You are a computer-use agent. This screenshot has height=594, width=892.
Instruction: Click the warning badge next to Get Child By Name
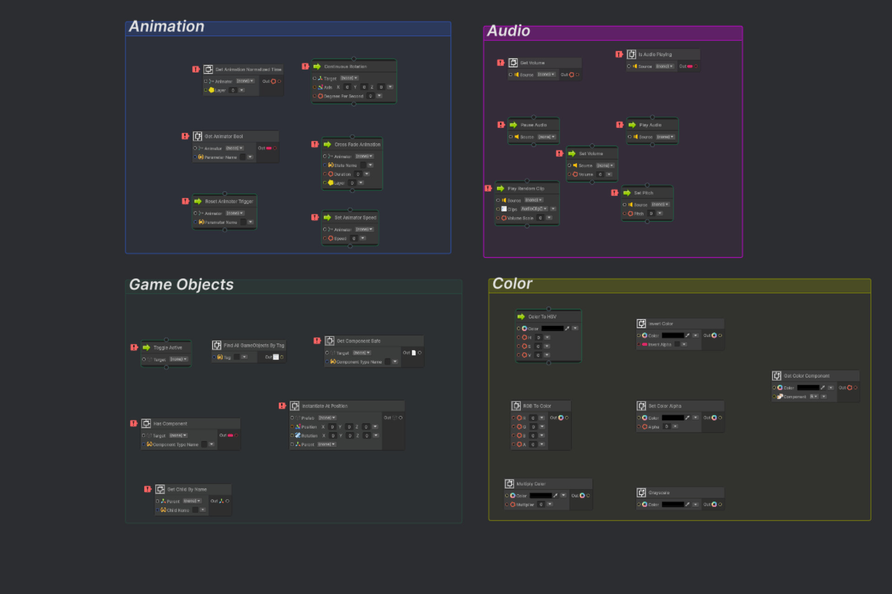pos(147,489)
